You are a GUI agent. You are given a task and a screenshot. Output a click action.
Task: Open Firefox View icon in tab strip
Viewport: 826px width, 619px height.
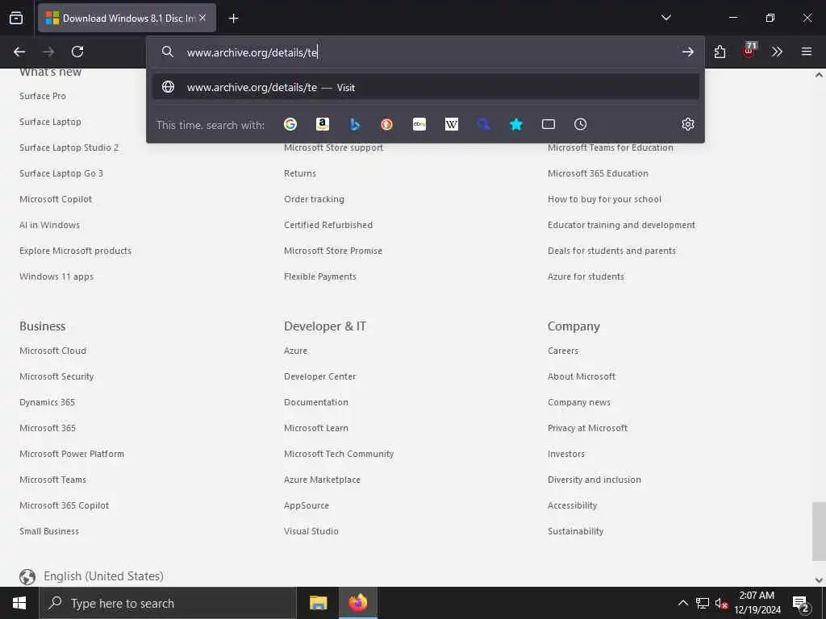pos(16,18)
